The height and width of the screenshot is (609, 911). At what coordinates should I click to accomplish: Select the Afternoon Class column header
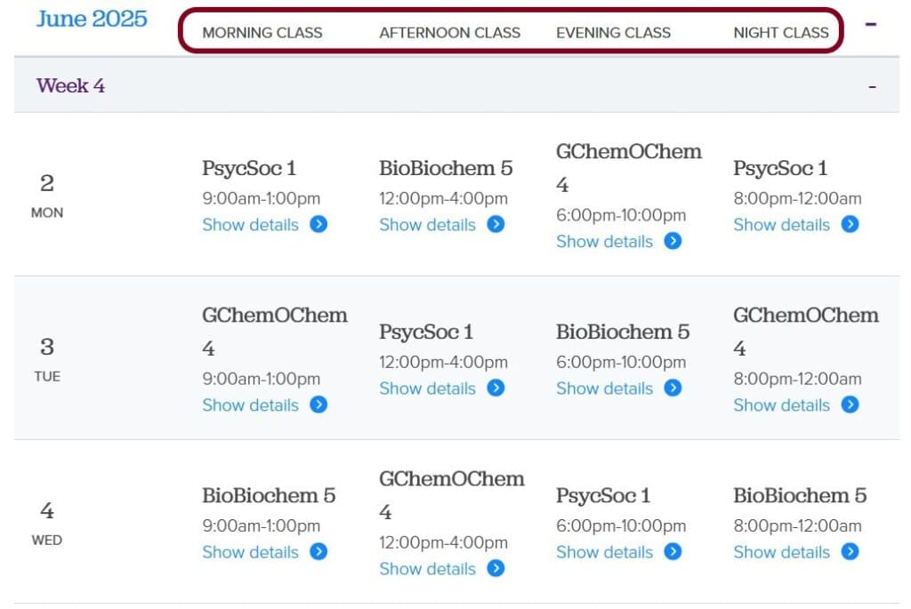point(449,33)
